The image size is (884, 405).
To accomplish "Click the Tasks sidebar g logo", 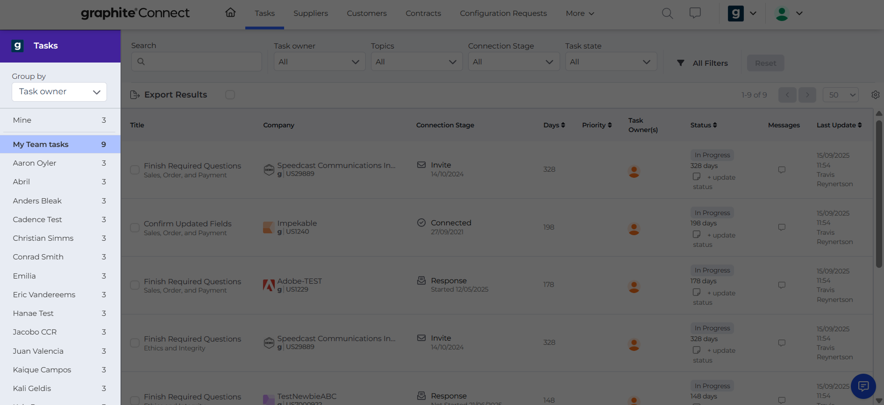I will (x=18, y=46).
